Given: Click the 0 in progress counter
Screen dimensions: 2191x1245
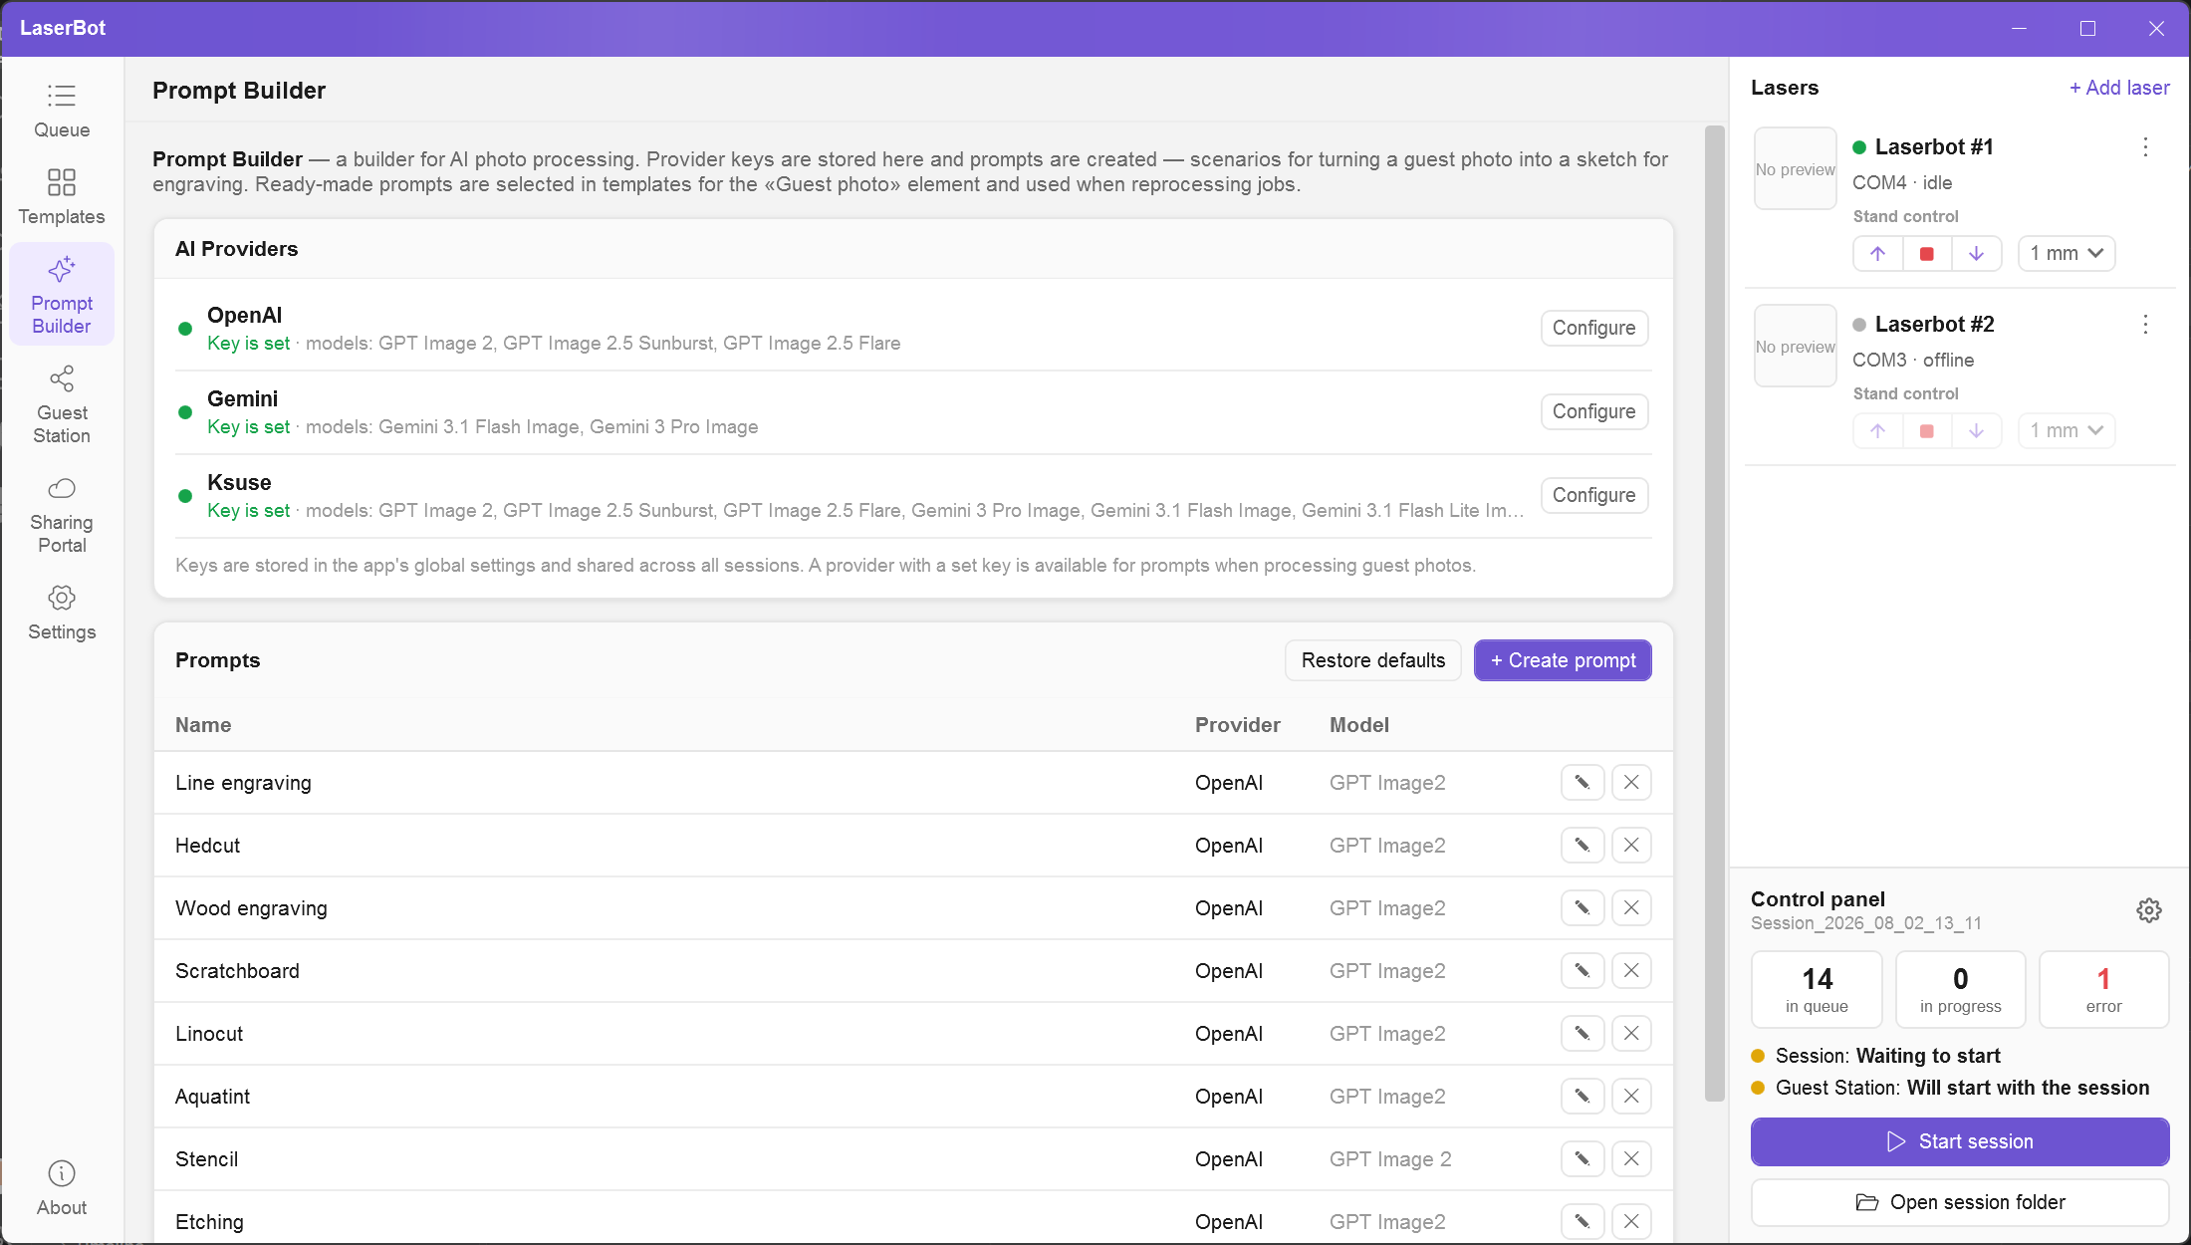Looking at the screenshot, I should pos(1961,990).
